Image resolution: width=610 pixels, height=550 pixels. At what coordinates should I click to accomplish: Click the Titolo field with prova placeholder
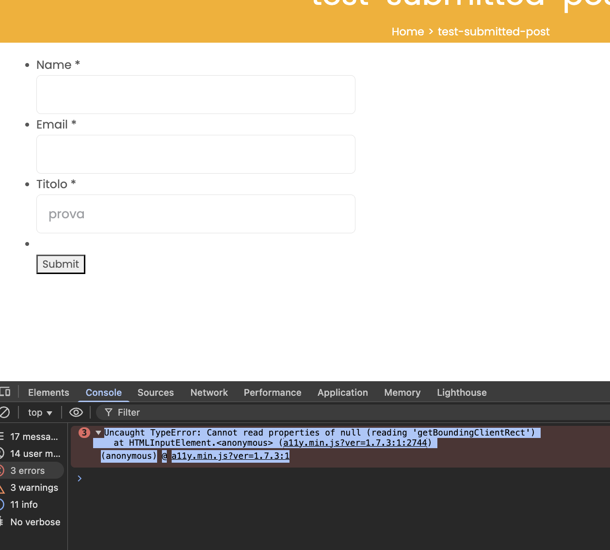[196, 214]
